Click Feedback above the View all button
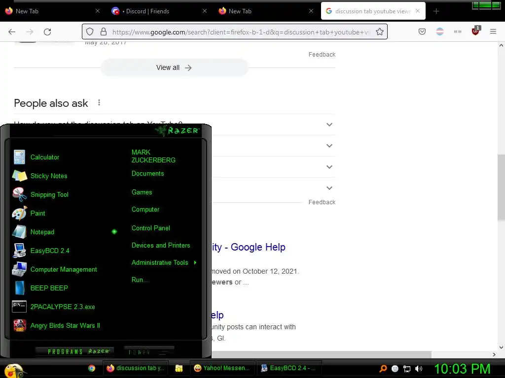 click(x=322, y=55)
